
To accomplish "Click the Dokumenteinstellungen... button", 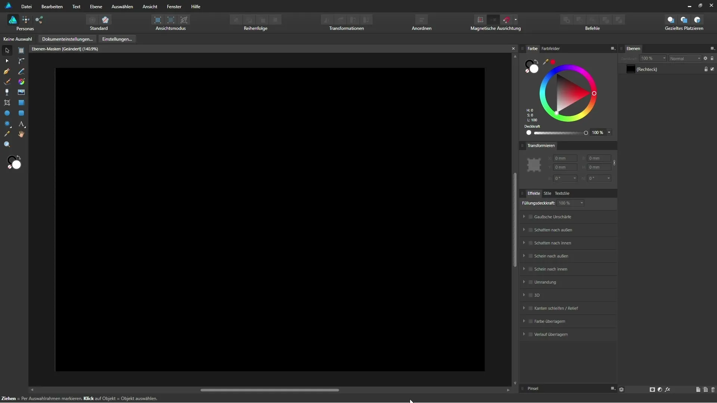I will point(68,39).
